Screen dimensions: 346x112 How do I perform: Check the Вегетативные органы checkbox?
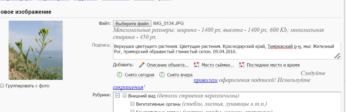132,104
